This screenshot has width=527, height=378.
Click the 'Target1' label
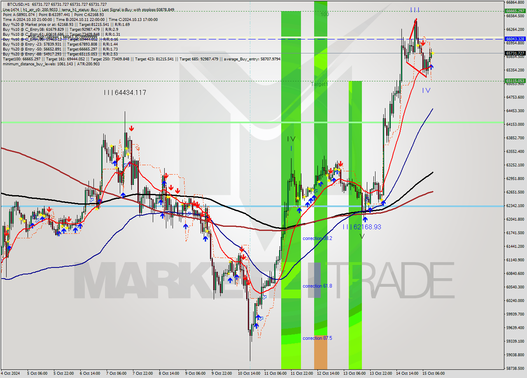pos(319,84)
